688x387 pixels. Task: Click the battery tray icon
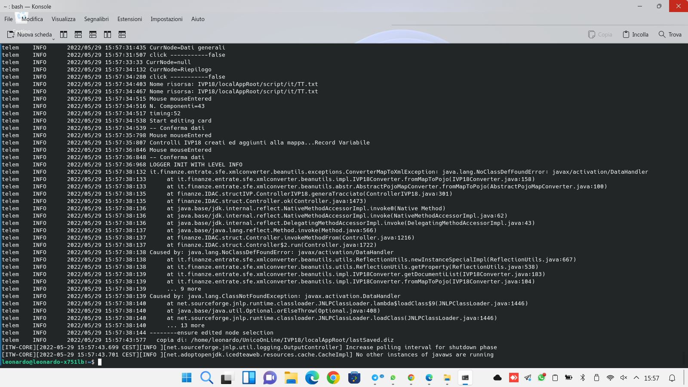click(x=568, y=378)
